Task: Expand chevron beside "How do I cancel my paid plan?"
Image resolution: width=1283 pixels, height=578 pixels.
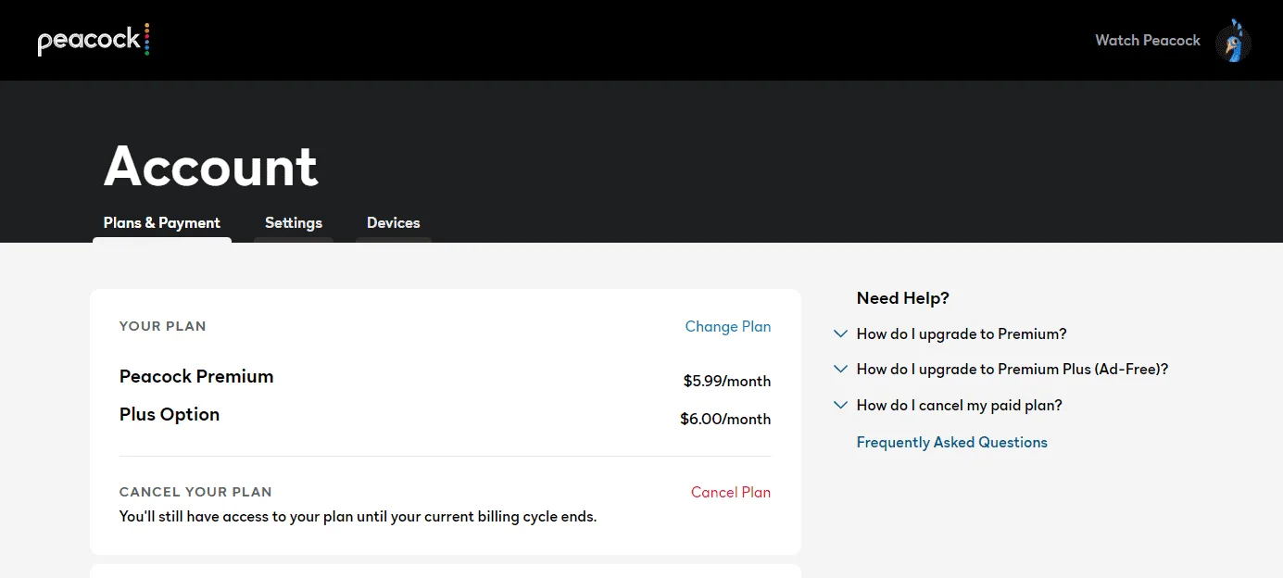Action: tap(840, 405)
